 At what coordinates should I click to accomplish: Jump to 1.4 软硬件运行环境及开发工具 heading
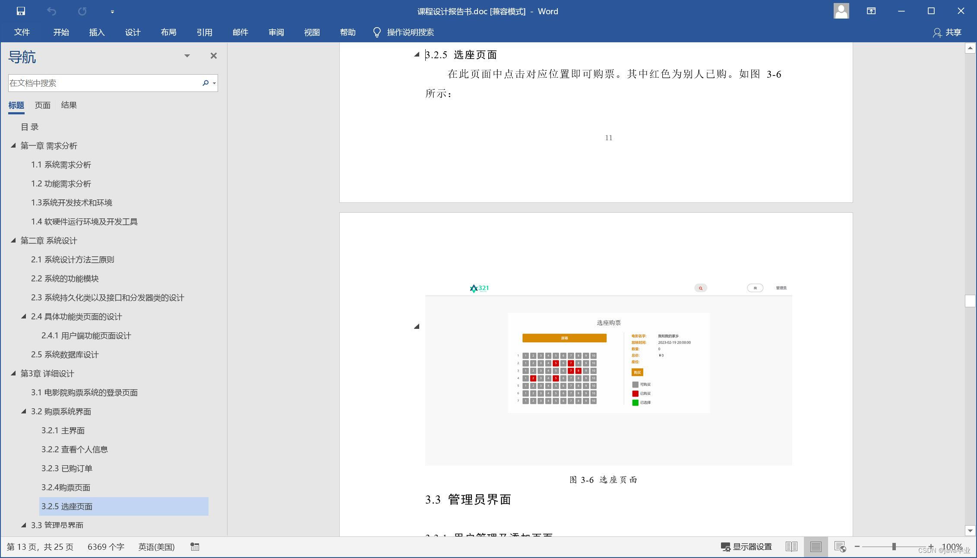coord(84,222)
